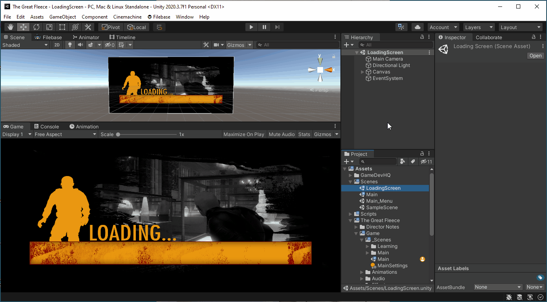Viewport: 547px width, 302px height.
Task: Open the cloud Services icon
Action: click(418, 27)
